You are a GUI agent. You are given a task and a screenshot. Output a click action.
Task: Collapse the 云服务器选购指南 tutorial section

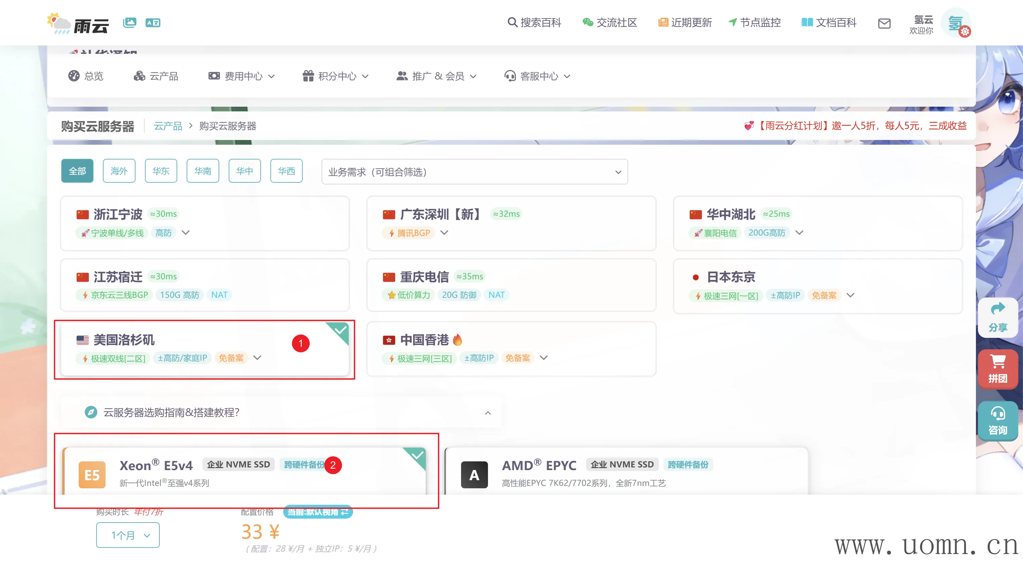(488, 413)
